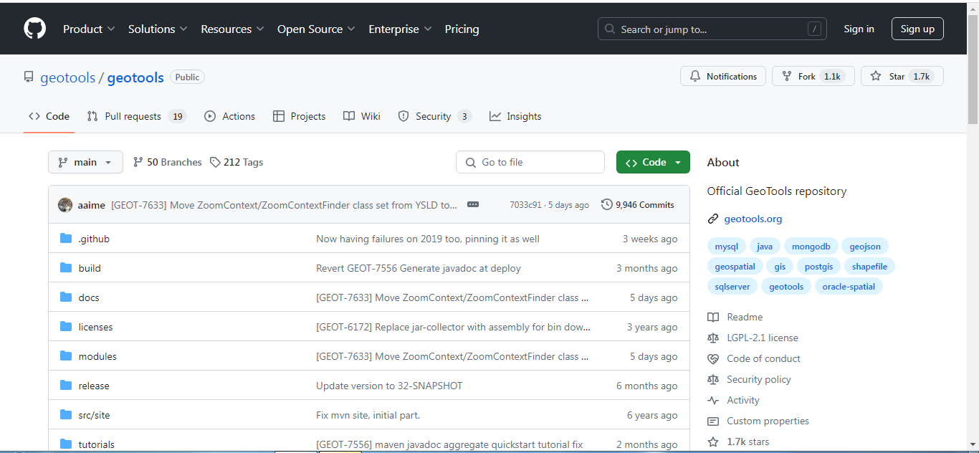
Task: Click the Sign in link
Action: coord(859,29)
